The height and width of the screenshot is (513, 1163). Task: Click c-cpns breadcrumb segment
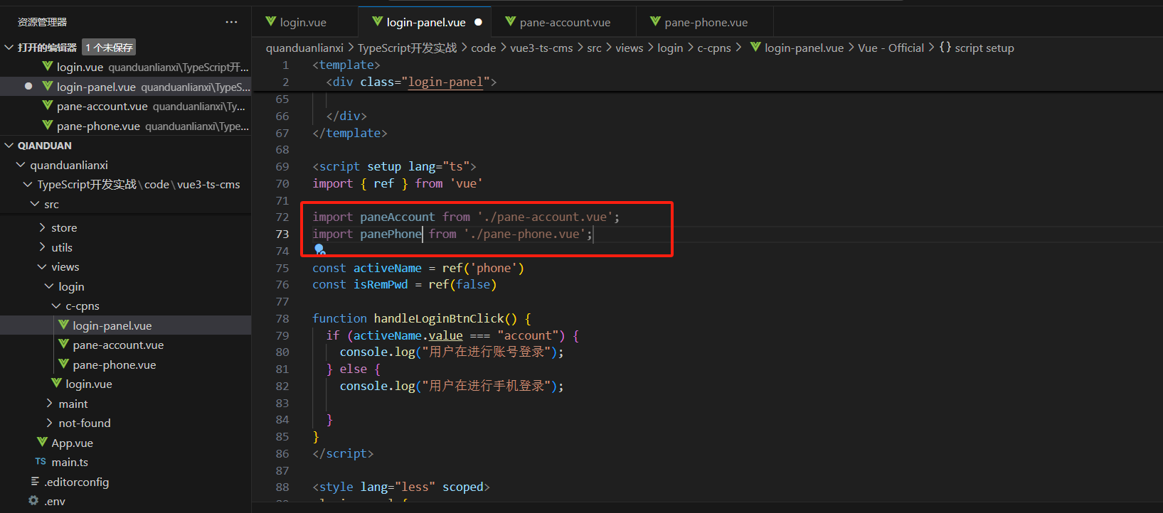(714, 48)
